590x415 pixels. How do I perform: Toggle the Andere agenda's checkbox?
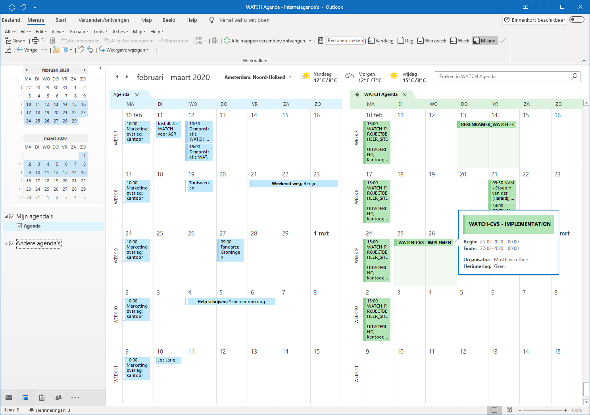click(x=12, y=243)
